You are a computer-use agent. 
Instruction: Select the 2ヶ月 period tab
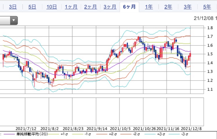[91, 7]
